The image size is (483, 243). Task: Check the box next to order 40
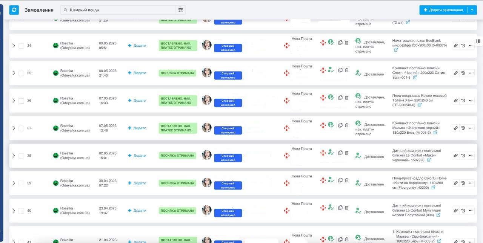click(x=22, y=211)
